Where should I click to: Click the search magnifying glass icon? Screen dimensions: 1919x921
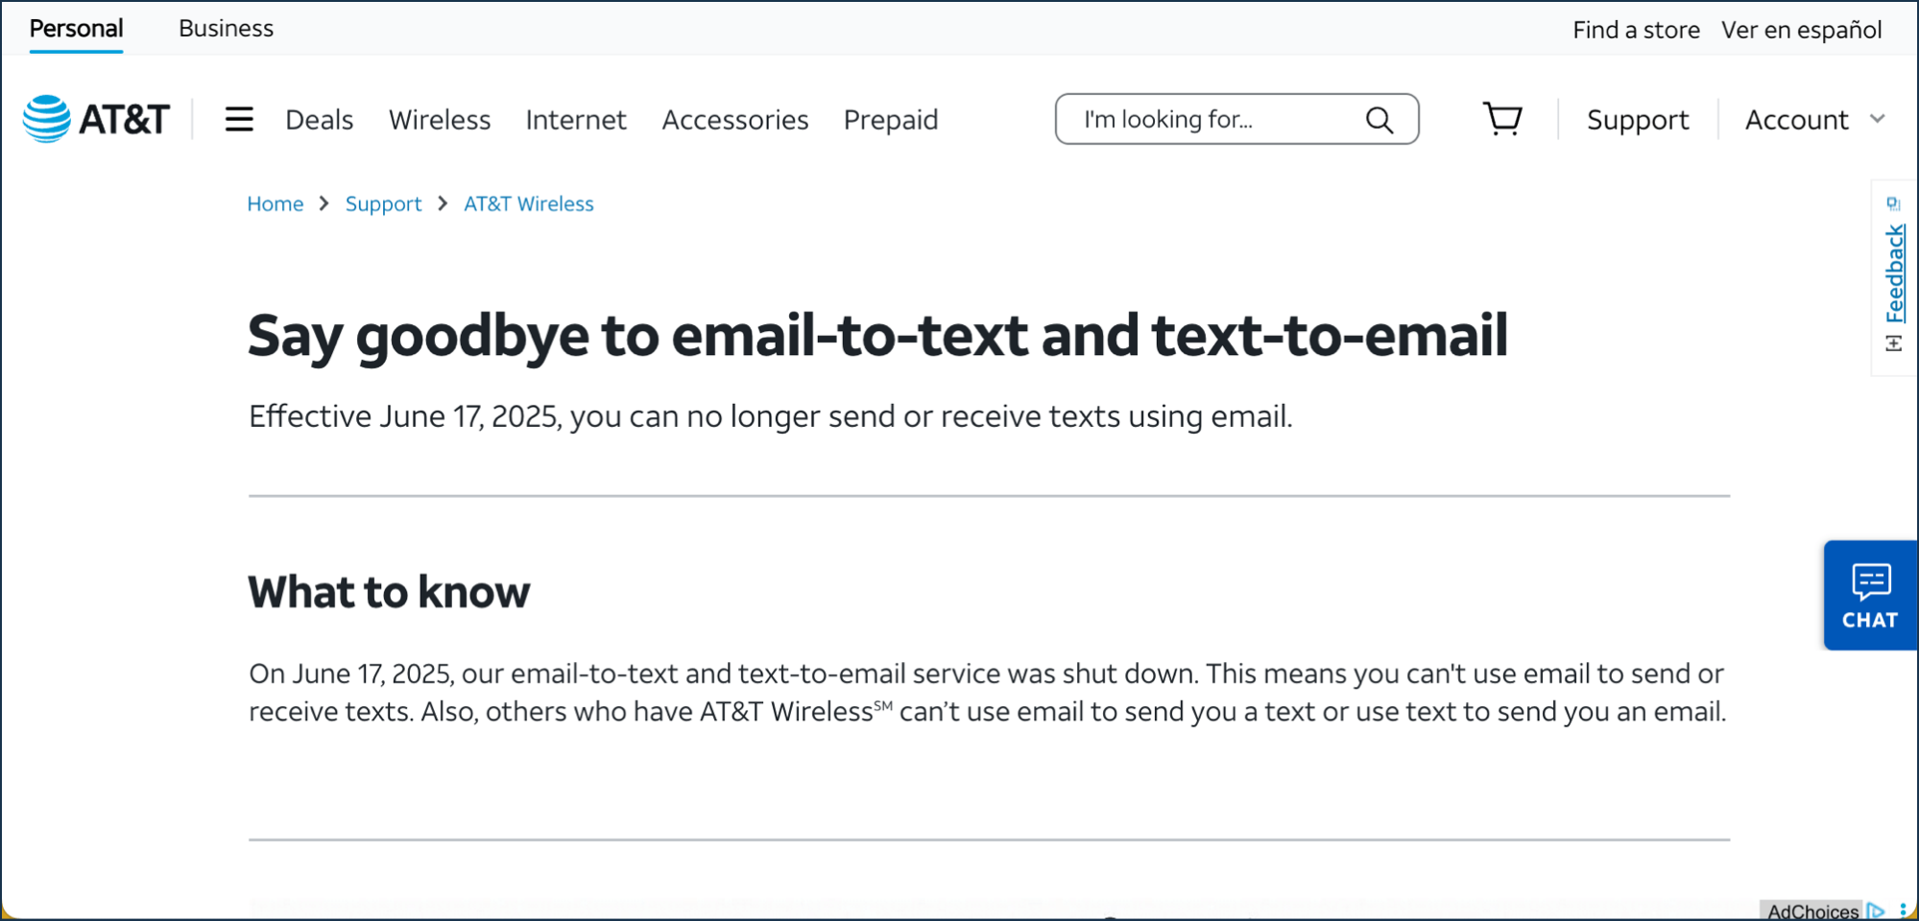click(1379, 120)
